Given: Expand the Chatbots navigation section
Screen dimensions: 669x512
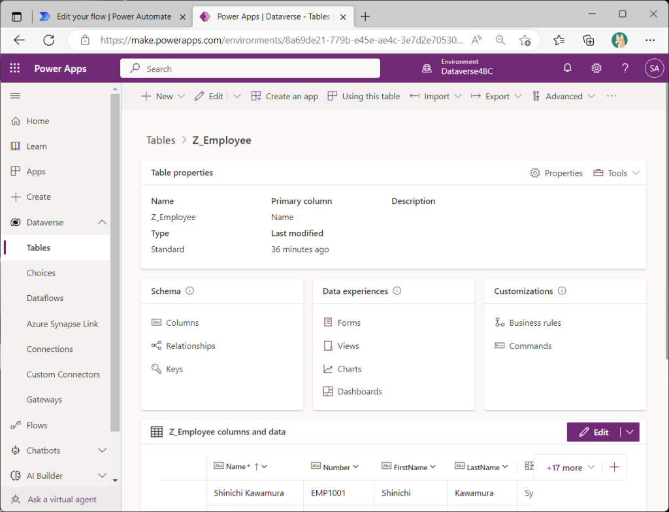Looking at the screenshot, I should coord(102,451).
